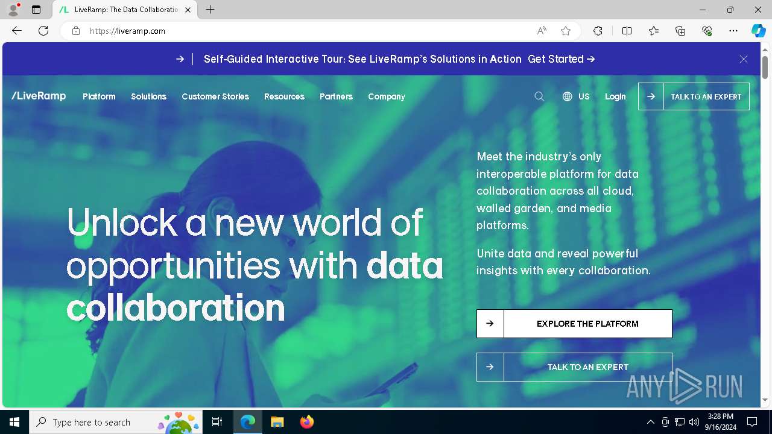This screenshot has height=434, width=772.
Task: Click arrow box beside hero Talk to an Expert
Action: coord(490,367)
